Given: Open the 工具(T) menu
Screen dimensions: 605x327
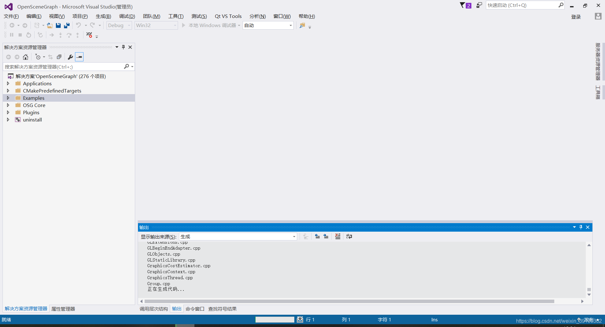Looking at the screenshot, I should tap(176, 16).
